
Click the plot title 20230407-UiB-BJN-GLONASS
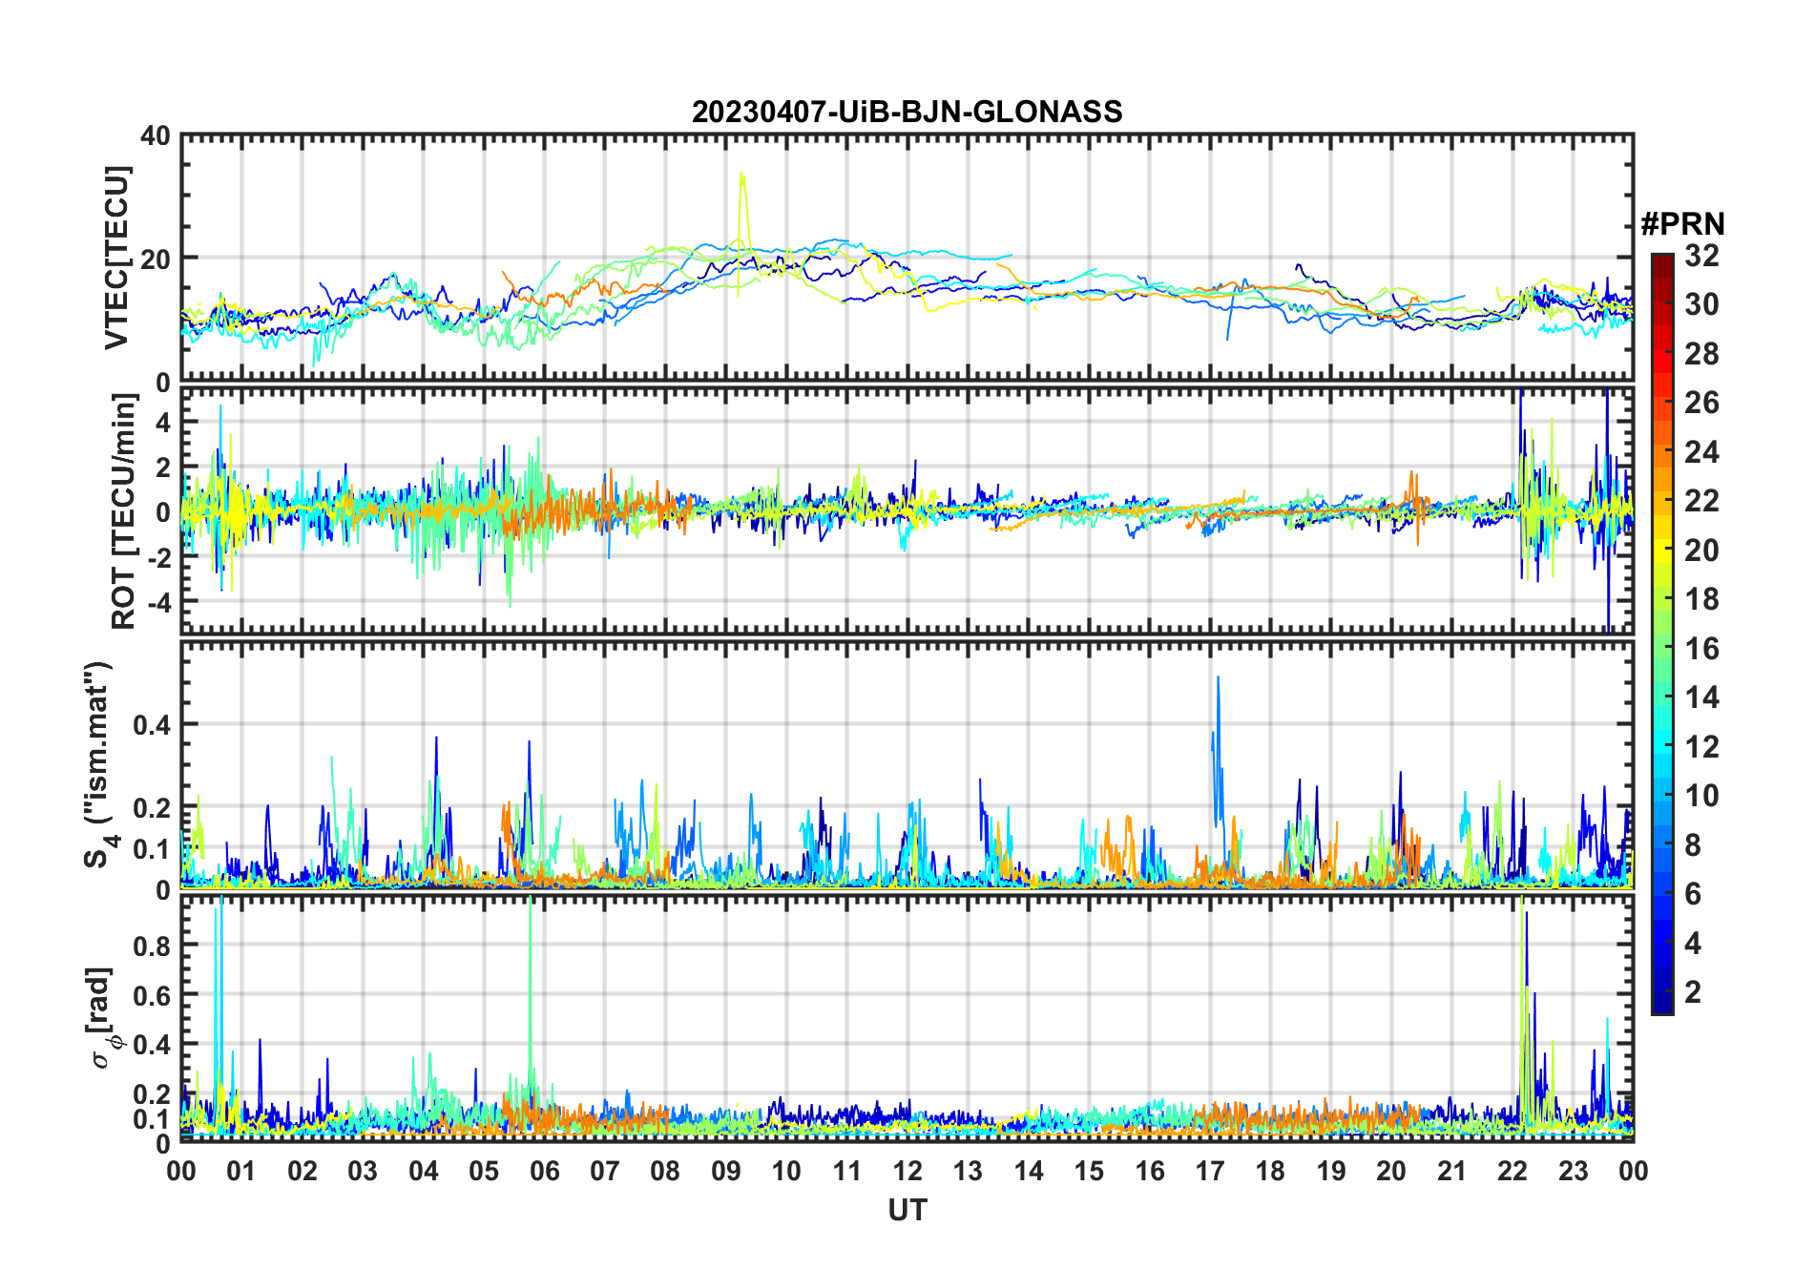tap(907, 112)
